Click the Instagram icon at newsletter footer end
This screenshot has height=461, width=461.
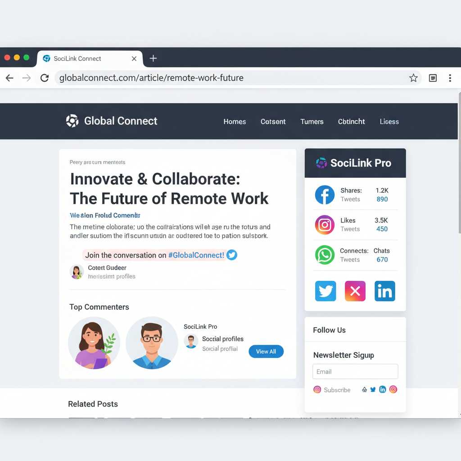(x=393, y=389)
